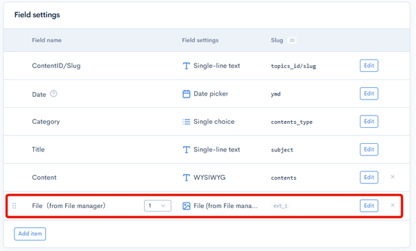Viewport: 416px width, 251px height.
Task: Click the Single choice list icon
Action: click(187, 122)
